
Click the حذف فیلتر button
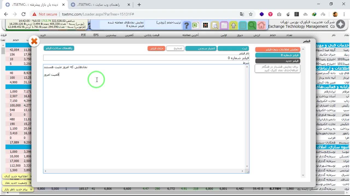156,48
